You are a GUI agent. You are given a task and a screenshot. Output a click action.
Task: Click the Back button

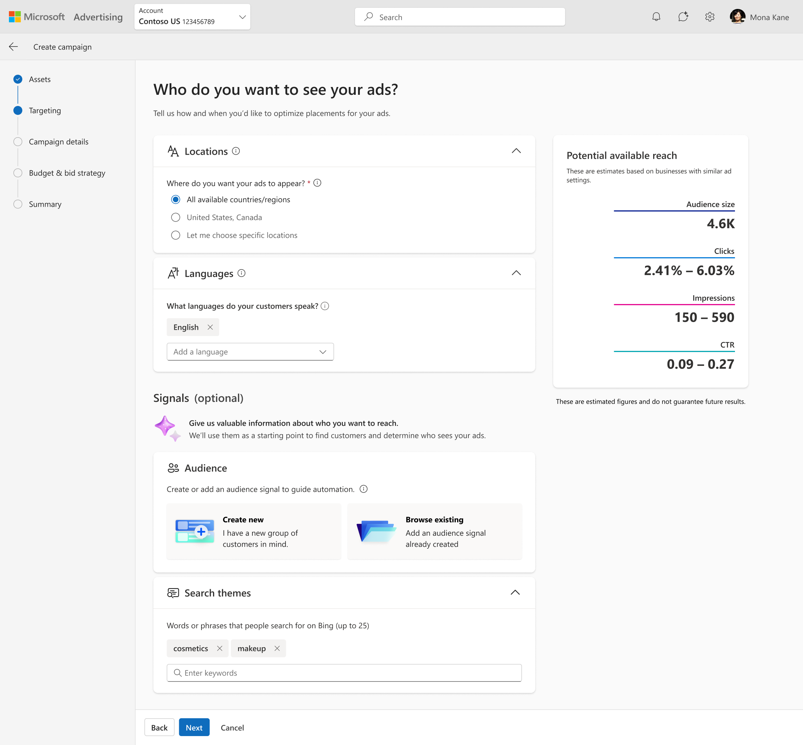tap(159, 727)
